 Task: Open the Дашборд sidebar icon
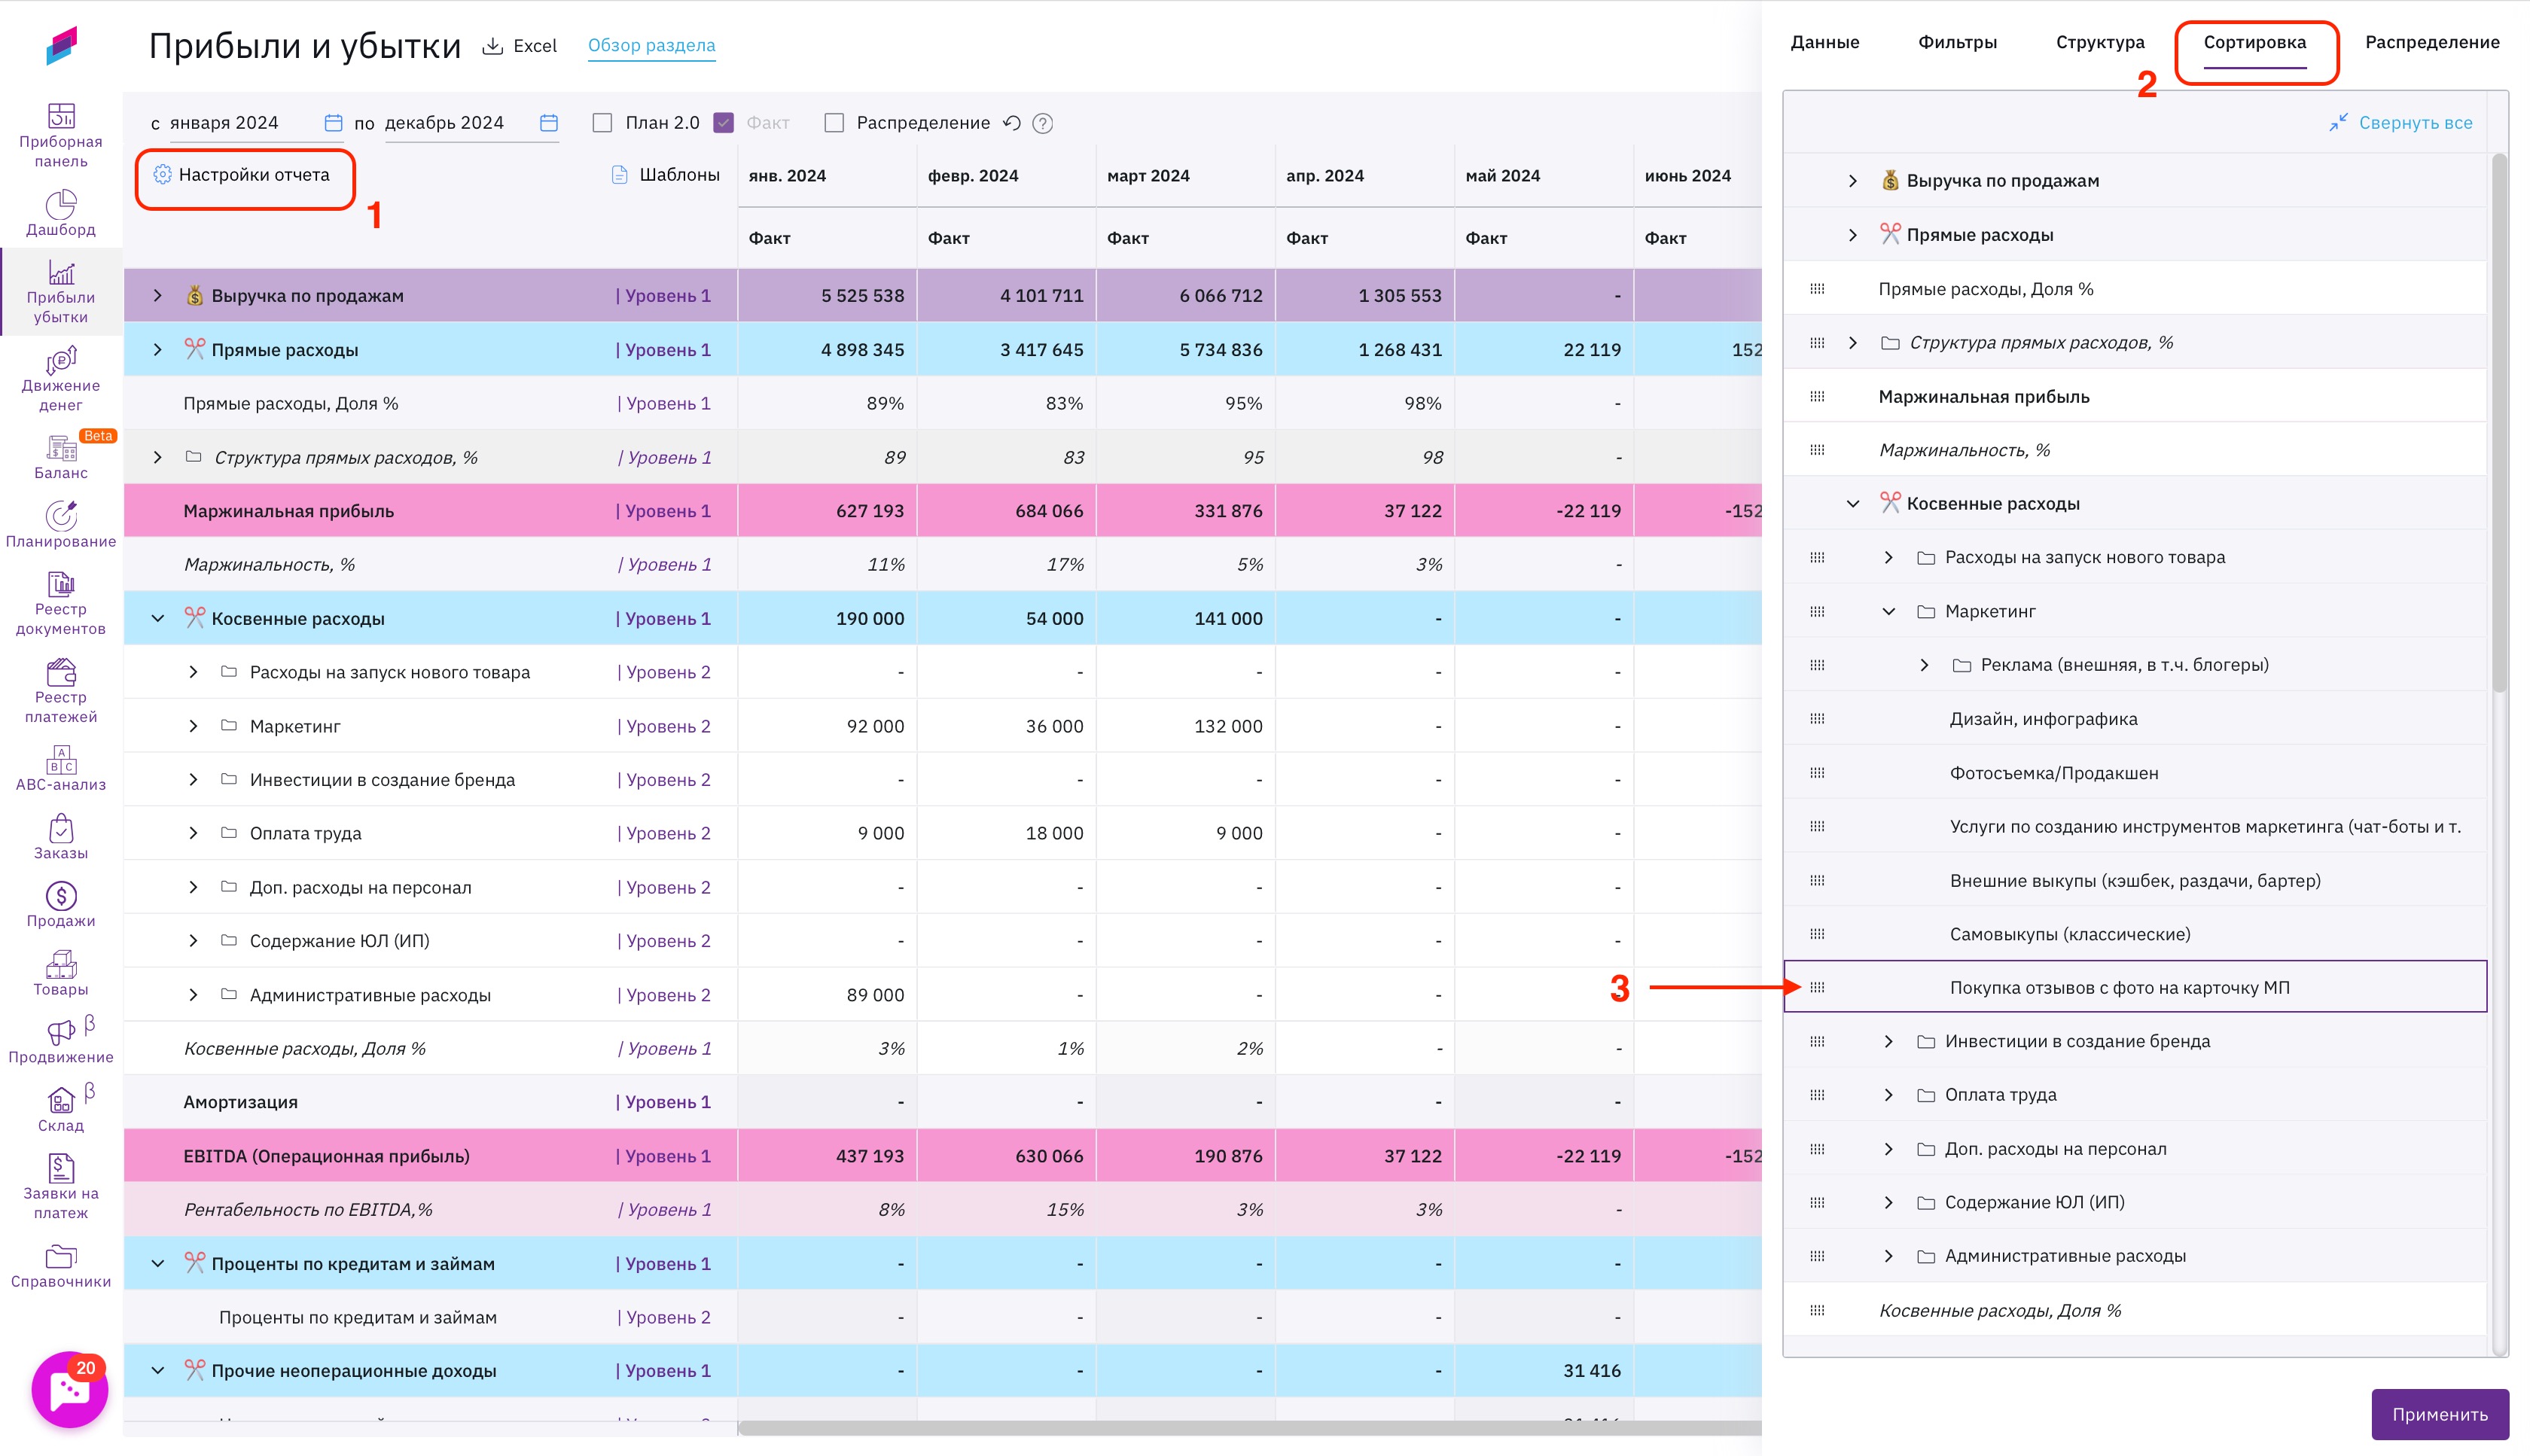pos(61,204)
